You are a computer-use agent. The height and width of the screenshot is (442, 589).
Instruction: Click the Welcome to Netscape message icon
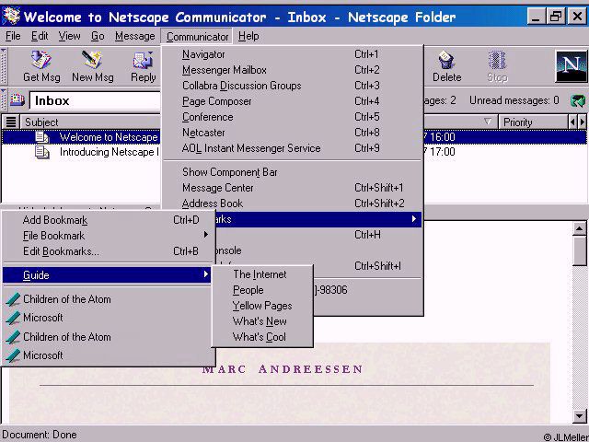coord(41,137)
